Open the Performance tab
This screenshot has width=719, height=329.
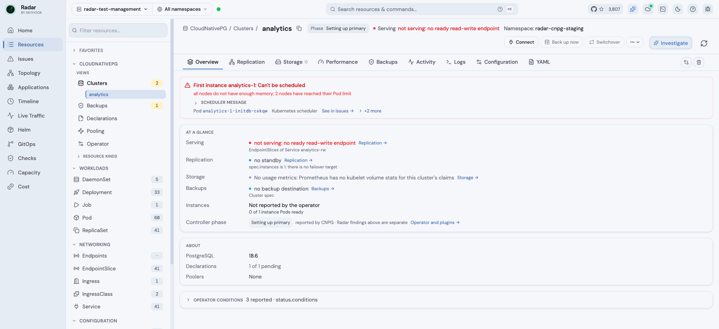pyautogui.click(x=338, y=62)
